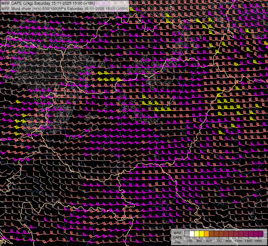Select the 1300 legend value label
268x246 pixels.
coord(248,241)
